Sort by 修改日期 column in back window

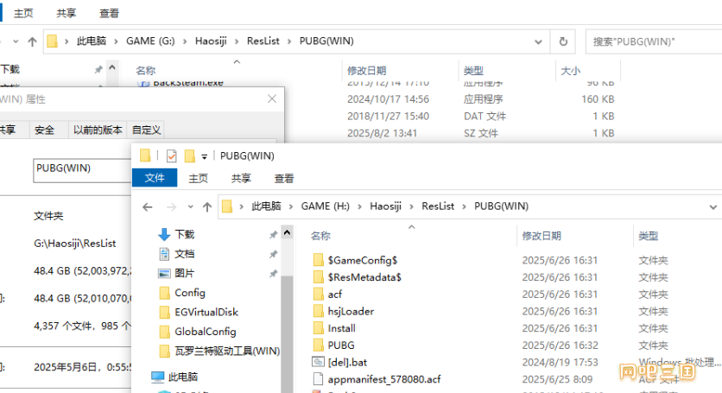point(366,71)
